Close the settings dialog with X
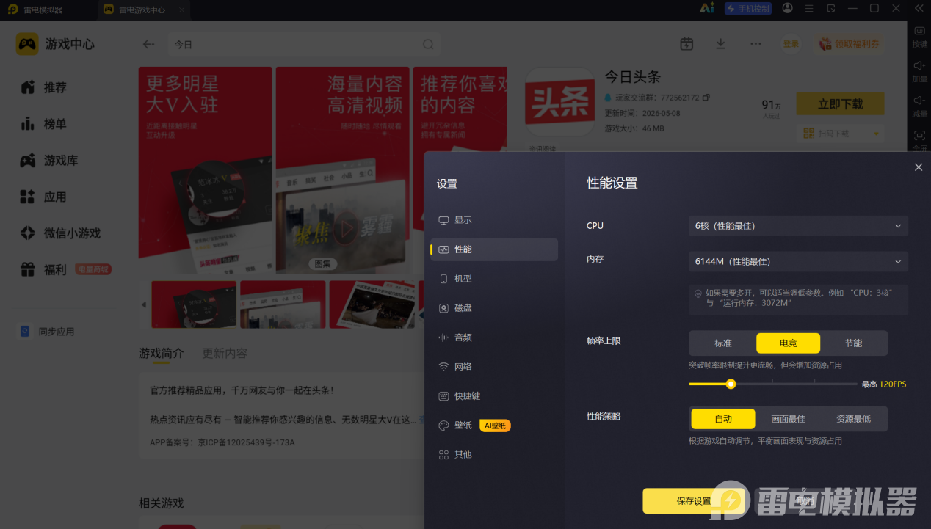This screenshot has width=931, height=529. 918,167
